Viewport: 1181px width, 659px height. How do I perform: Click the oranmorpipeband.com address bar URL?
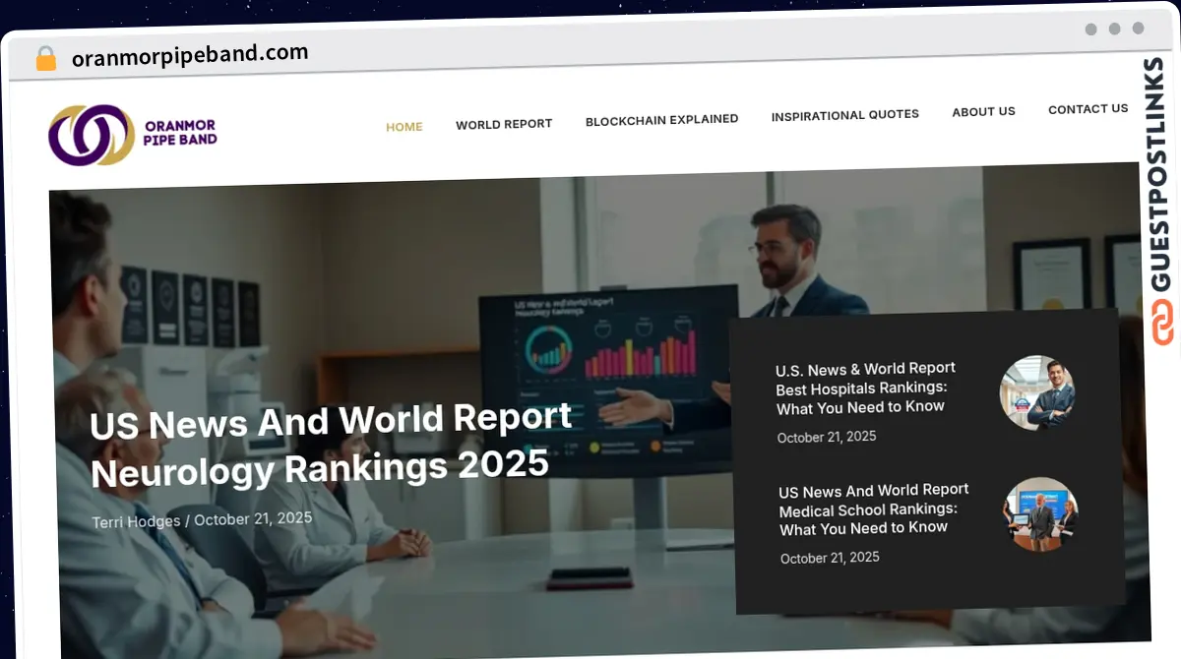pos(190,55)
